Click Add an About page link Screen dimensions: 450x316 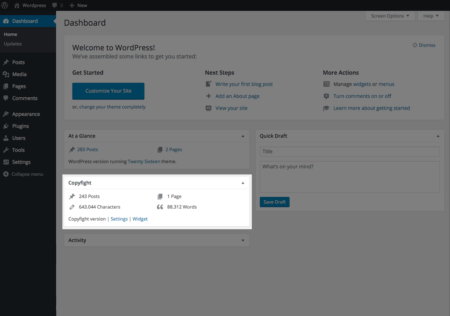(237, 96)
